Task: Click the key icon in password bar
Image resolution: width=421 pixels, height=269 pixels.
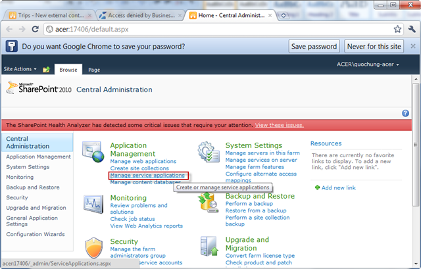Action: pos(12,46)
